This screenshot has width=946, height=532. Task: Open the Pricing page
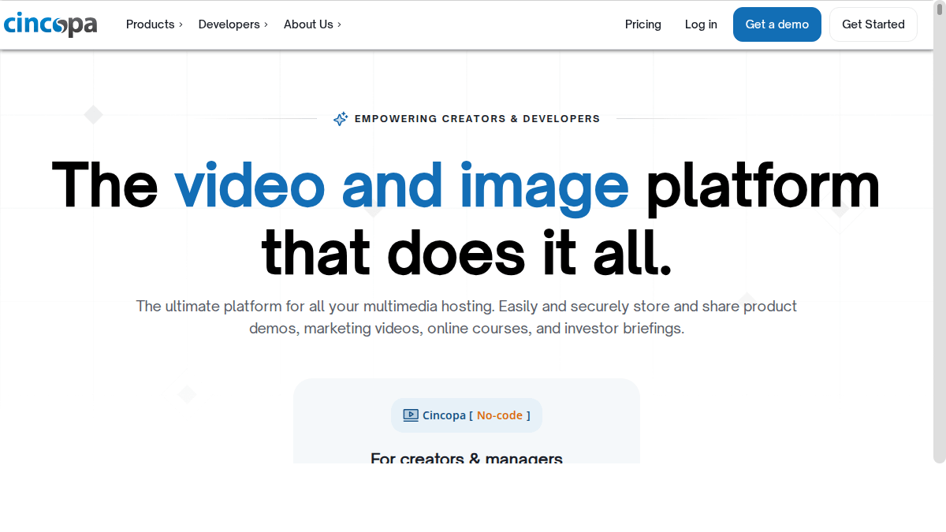coord(643,24)
